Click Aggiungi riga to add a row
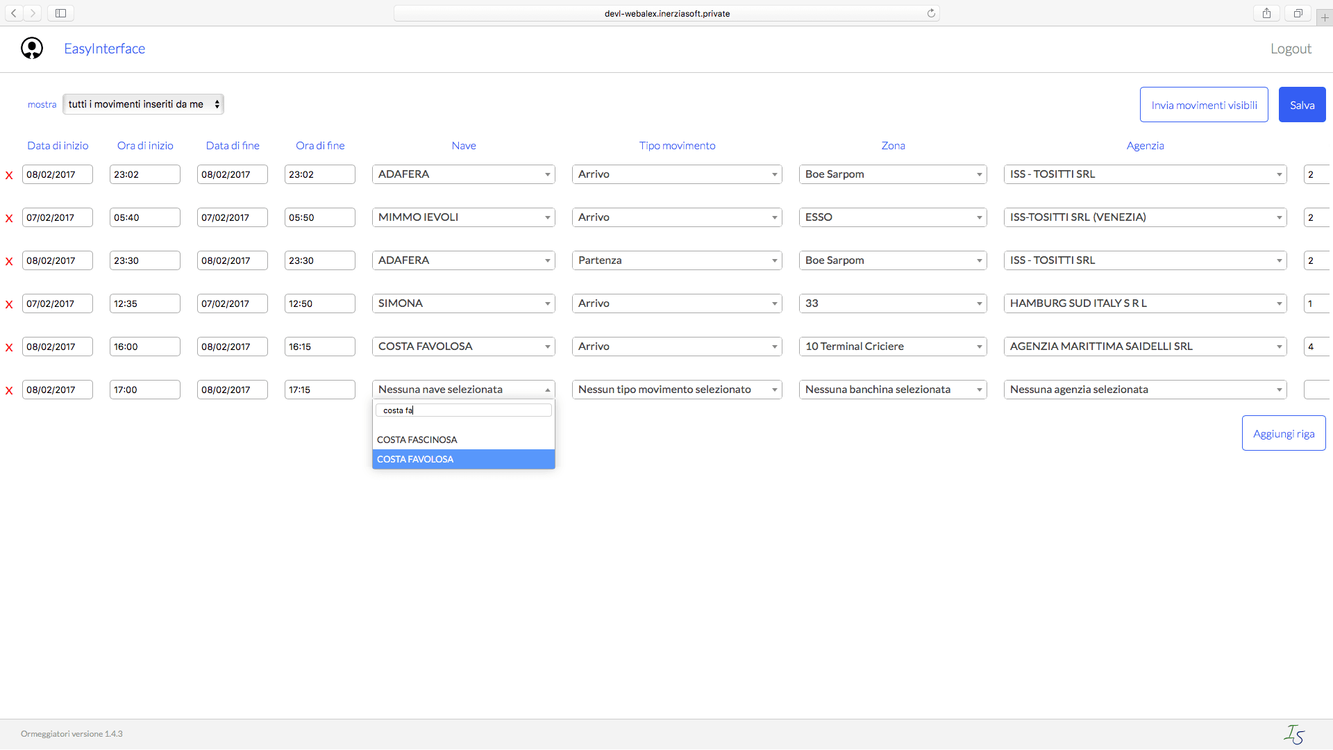This screenshot has width=1333, height=750. click(x=1284, y=433)
